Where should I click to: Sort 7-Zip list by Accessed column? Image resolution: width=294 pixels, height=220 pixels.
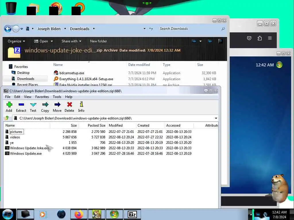point(179,125)
